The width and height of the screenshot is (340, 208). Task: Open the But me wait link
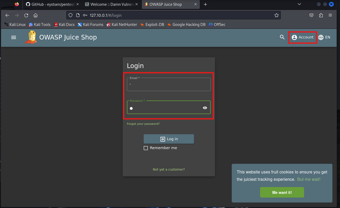309,179
